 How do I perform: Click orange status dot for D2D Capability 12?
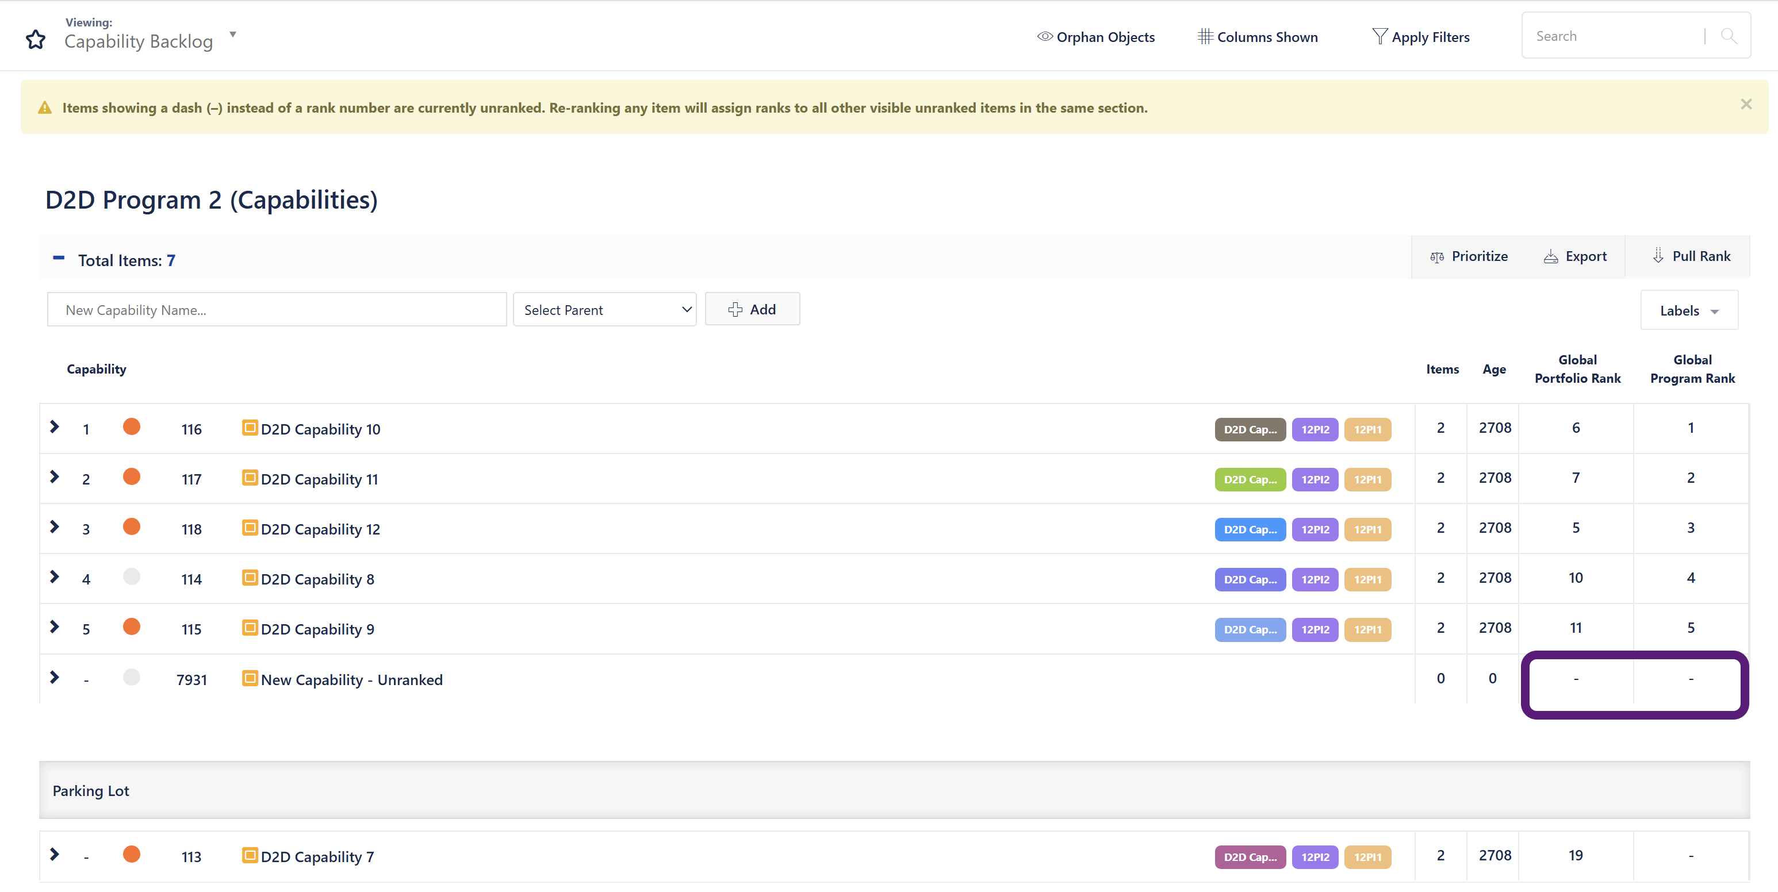tap(132, 527)
